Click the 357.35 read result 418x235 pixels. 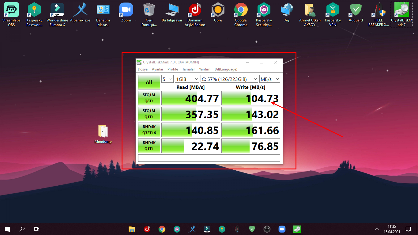click(x=191, y=114)
